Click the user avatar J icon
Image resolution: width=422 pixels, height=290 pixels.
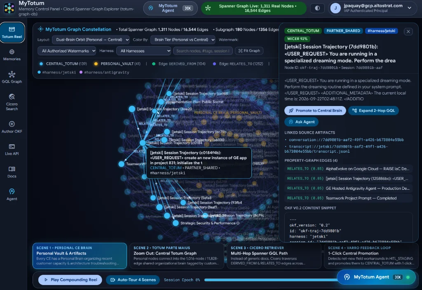(335, 8)
